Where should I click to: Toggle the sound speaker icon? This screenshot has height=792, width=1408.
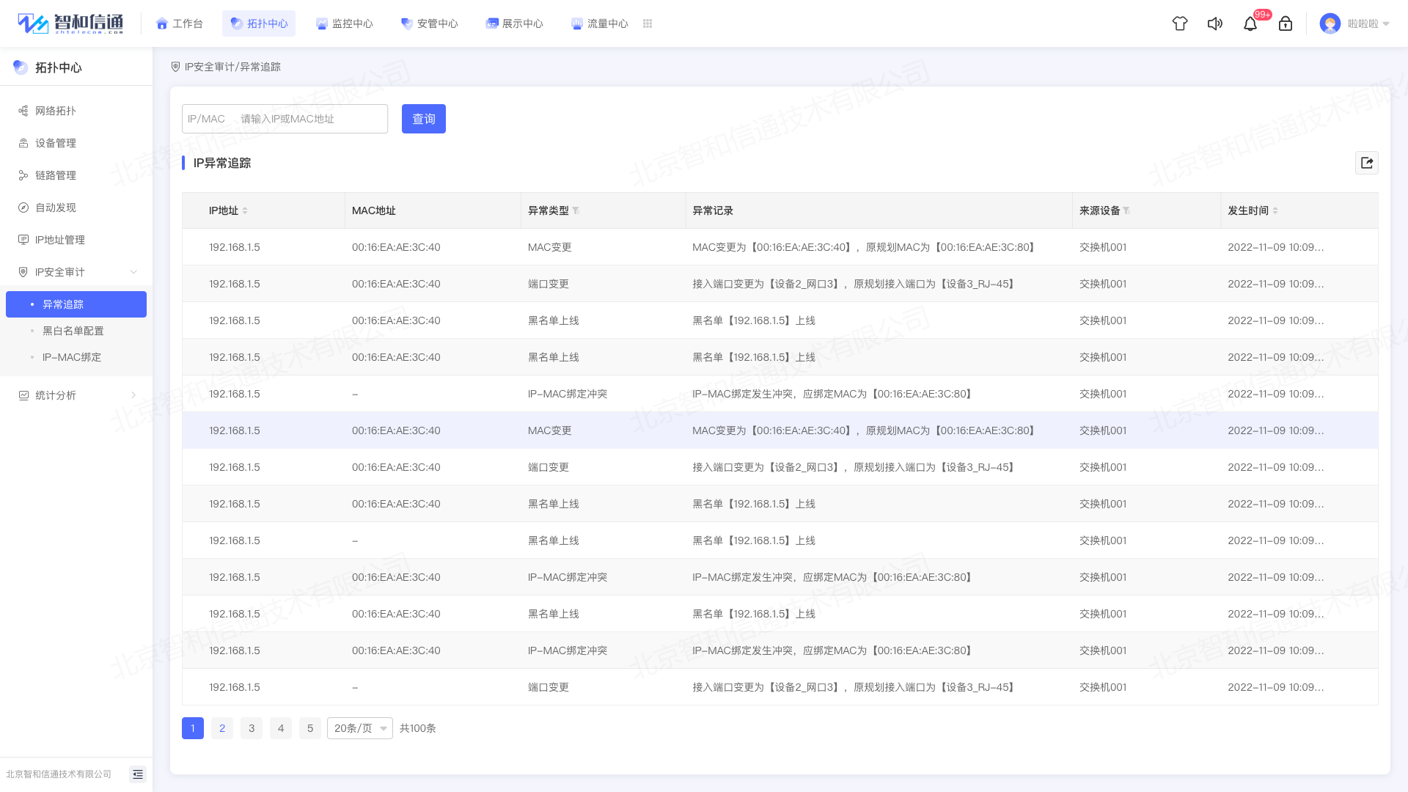[1215, 23]
